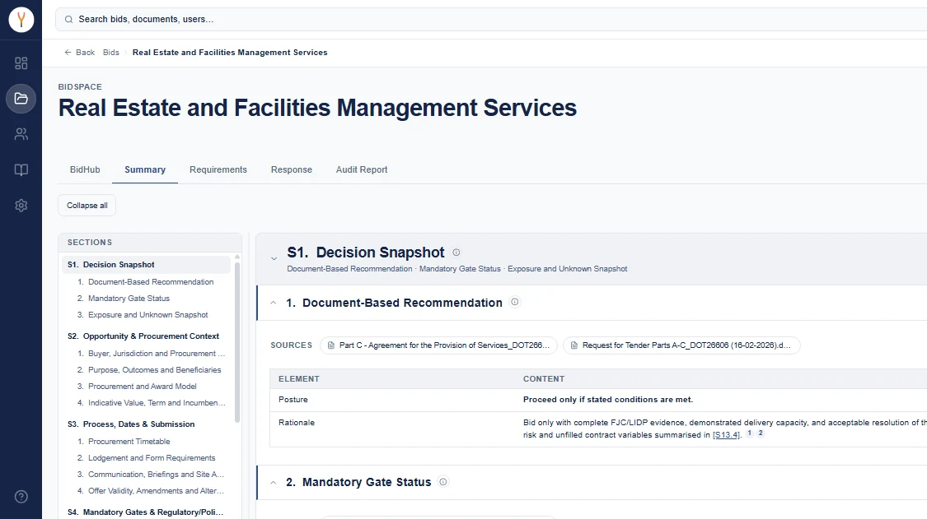Jump to Procurement Timetable item
This screenshot has width=927, height=519.
[129, 441]
